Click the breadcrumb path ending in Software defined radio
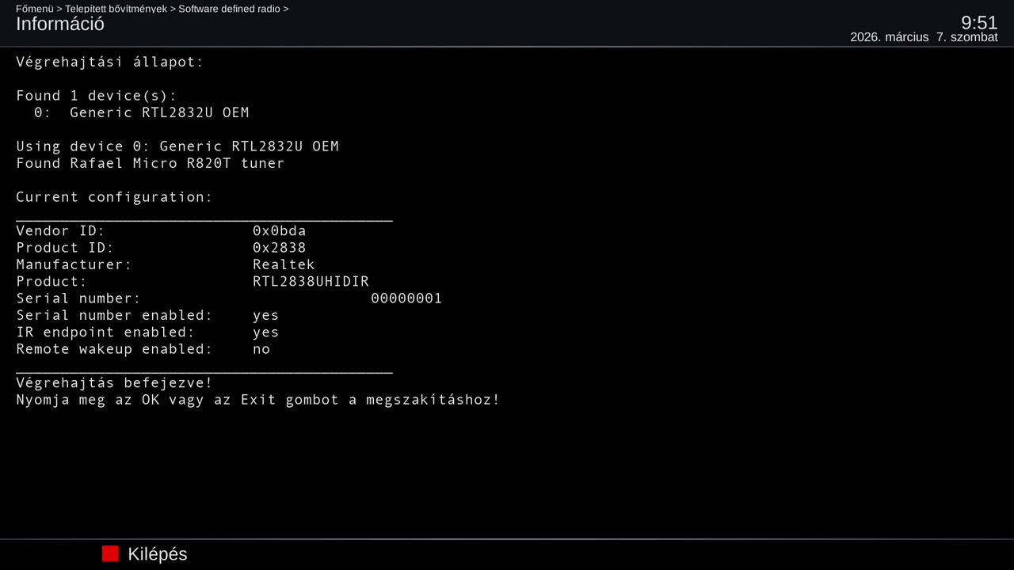 (x=152, y=9)
